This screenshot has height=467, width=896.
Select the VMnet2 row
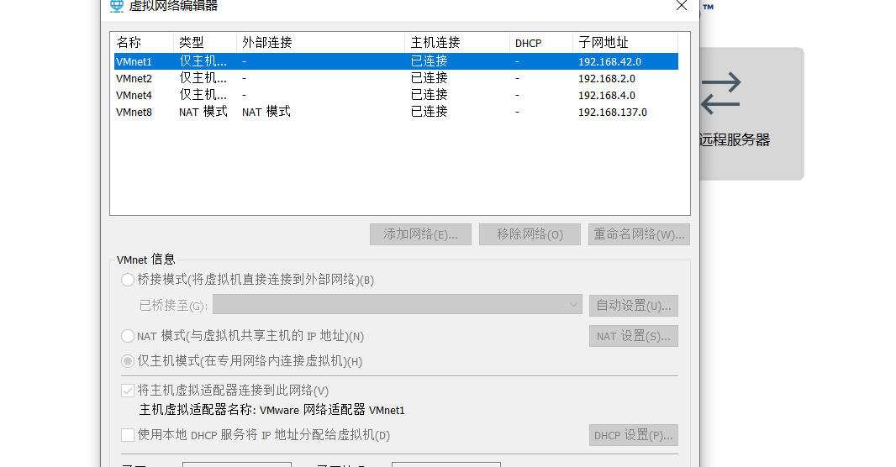click(x=396, y=78)
